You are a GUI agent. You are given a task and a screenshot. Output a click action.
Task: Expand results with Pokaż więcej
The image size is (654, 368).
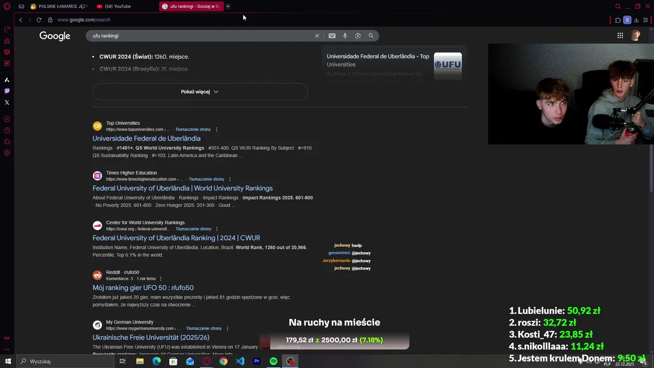coord(200,91)
